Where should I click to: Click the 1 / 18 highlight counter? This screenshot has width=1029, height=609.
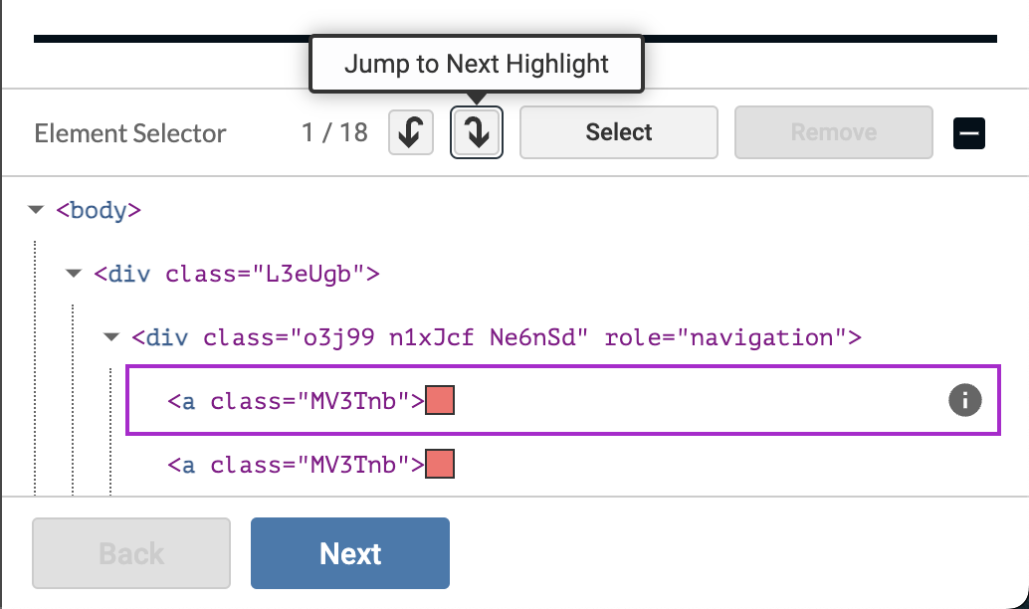click(335, 133)
